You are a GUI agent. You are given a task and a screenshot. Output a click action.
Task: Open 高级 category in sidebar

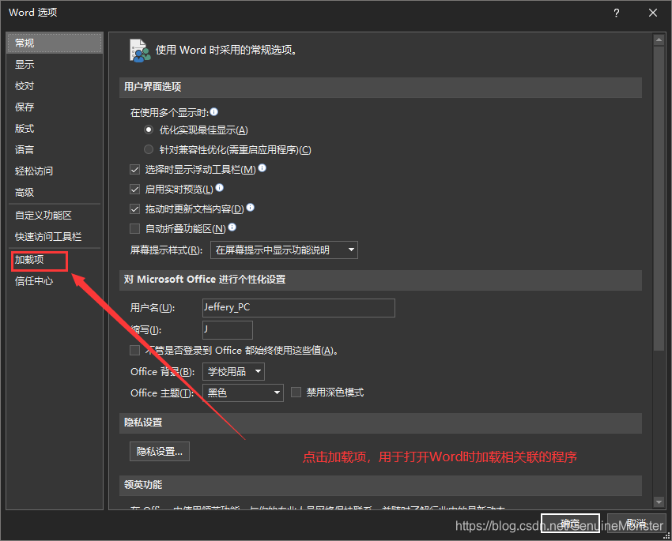coord(55,193)
